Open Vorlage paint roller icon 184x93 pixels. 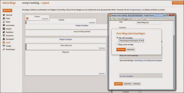(4, 46)
